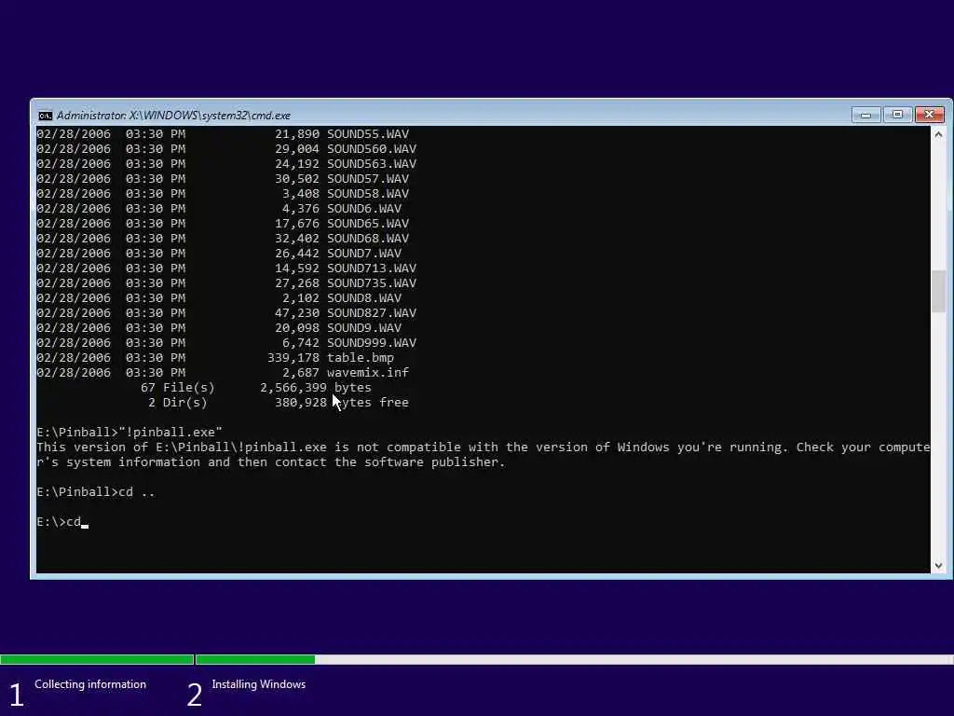
Task: Click the window title 'Administrator: X:\WINDOWS\system32\cmd.exe'
Action: pyautogui.click(x=173, y=115)
